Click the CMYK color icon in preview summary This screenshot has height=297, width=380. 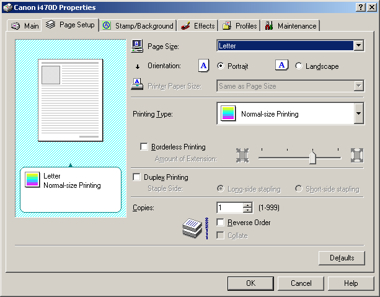[x=32, y=180]
